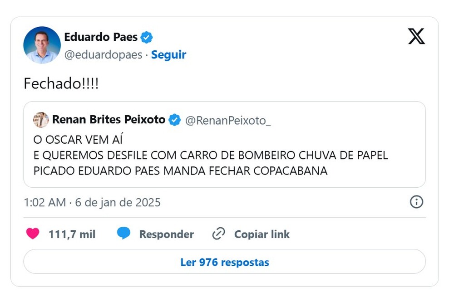This screenshot has width=454, height=292.
Task: Open Ler 976 respostas link
Action: 225,262
